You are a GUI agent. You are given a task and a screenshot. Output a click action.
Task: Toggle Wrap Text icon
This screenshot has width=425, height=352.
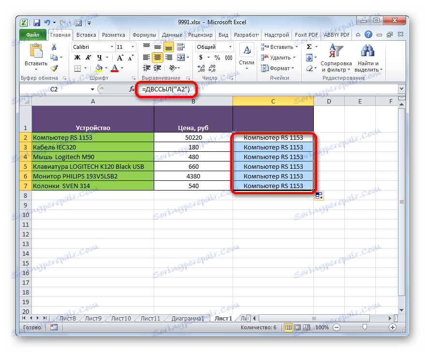pos(181,47)
